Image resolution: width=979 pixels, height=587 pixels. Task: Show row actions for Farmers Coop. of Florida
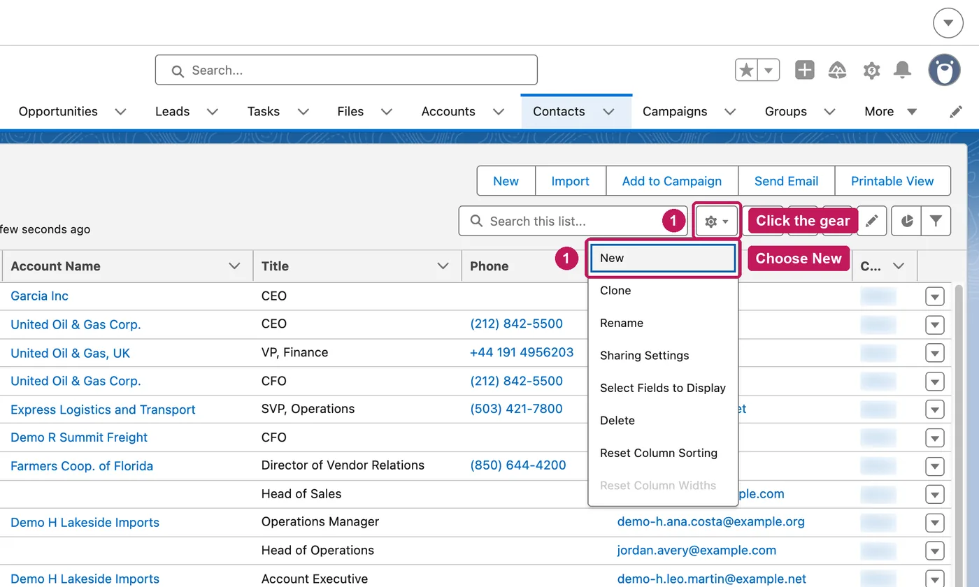(x=935, y=466)
